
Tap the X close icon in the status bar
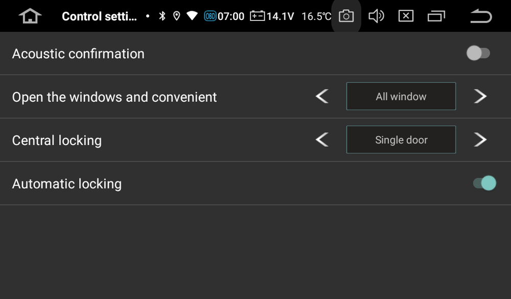click(406, 16)
